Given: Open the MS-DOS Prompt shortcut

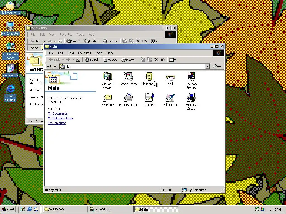Looking at the screenshot, I should click(191, 81).
